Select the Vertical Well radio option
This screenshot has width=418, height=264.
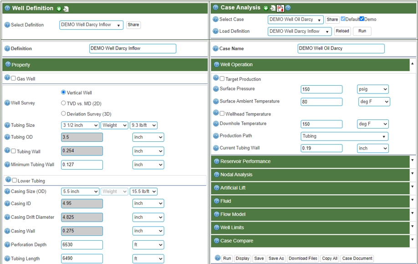click(x=63, y=92)
